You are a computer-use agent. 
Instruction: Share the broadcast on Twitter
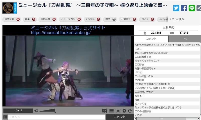pos(176,8)
